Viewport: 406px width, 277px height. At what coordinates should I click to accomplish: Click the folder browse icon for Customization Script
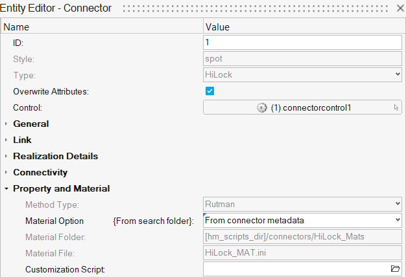pos(395,269)
